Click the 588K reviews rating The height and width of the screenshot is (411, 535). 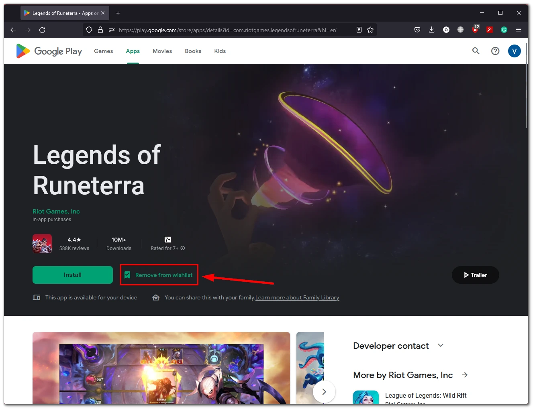coord(74,244)
